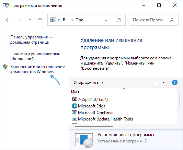Minimize the Программы и компоненты window
183x150 pixels.
coord(144,5)
